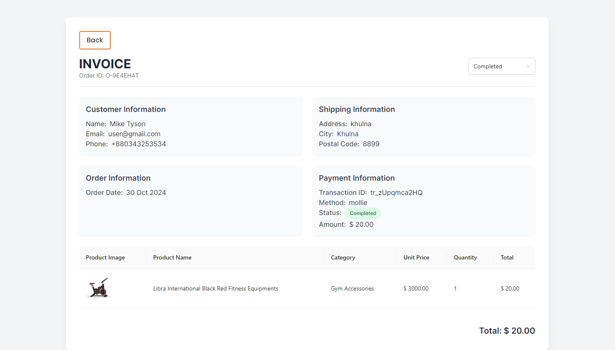This screenshot has width=615, height=350.
Task: Click the Libra International Black Red product name
Action: pos(215,289)
